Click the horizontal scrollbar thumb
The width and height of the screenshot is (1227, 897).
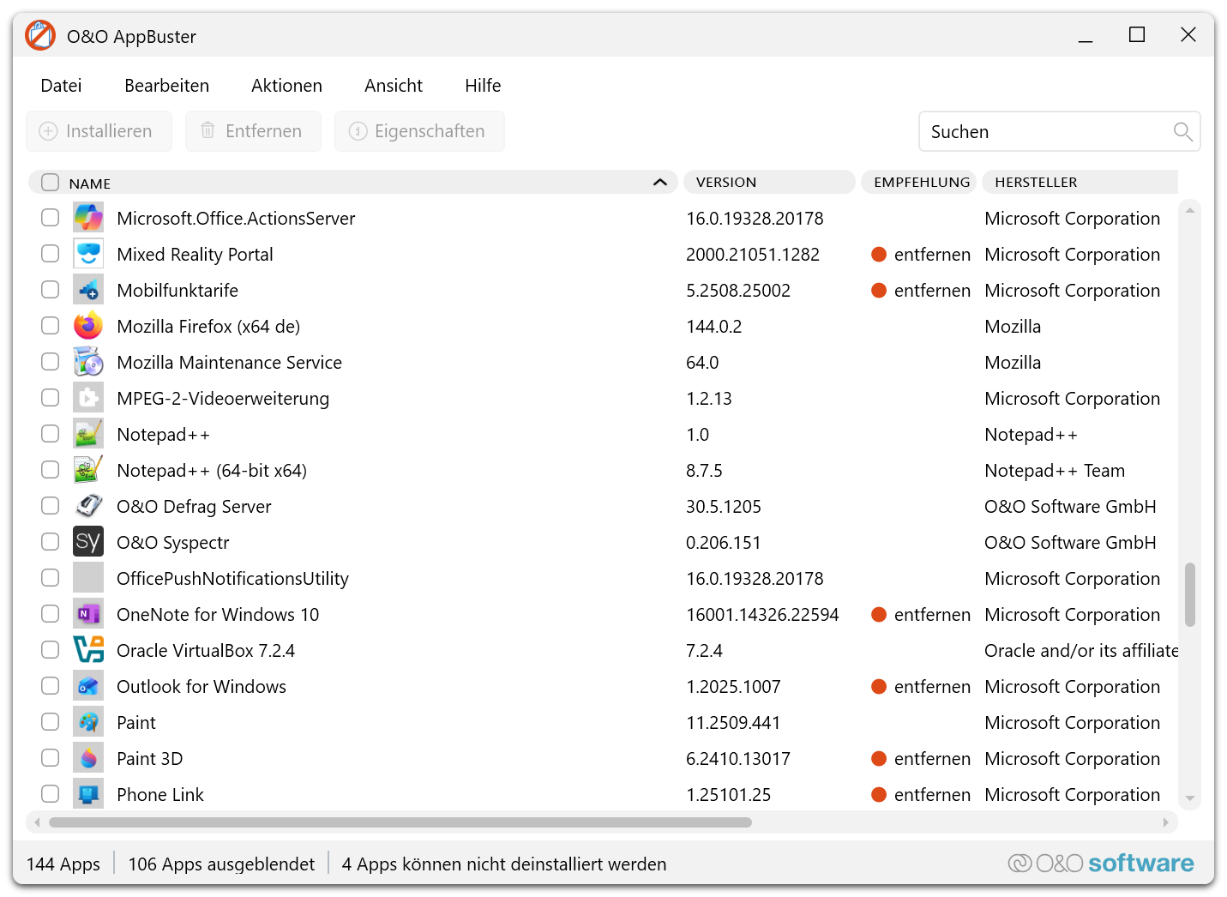(400, 823)
